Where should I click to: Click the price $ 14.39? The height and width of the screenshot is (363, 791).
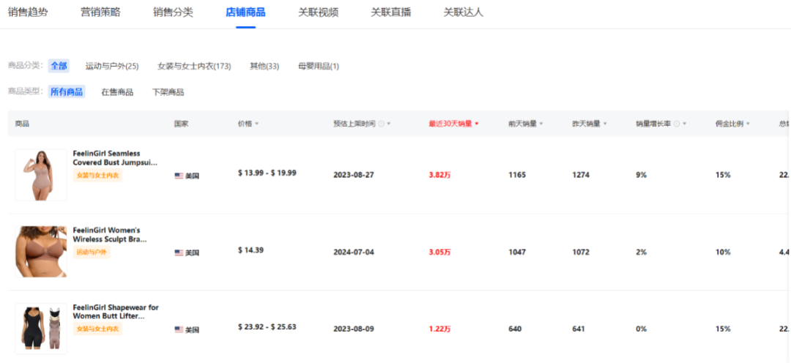(252, 250)
